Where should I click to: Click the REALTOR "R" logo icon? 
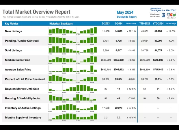point(163,15)
